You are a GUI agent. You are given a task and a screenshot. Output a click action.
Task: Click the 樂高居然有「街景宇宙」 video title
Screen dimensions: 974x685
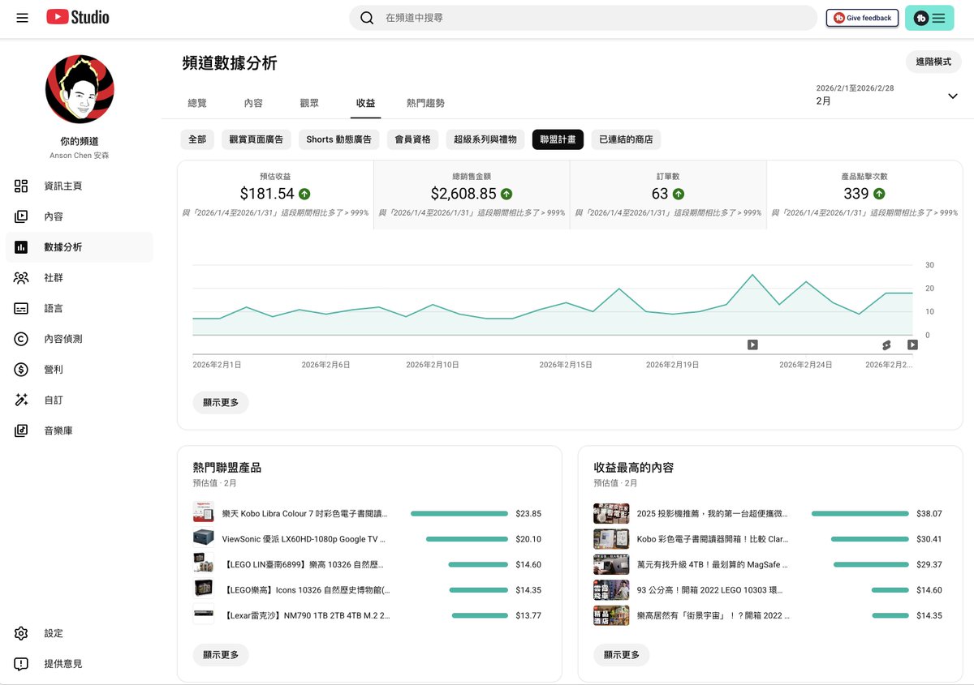(x=712, y=615)
